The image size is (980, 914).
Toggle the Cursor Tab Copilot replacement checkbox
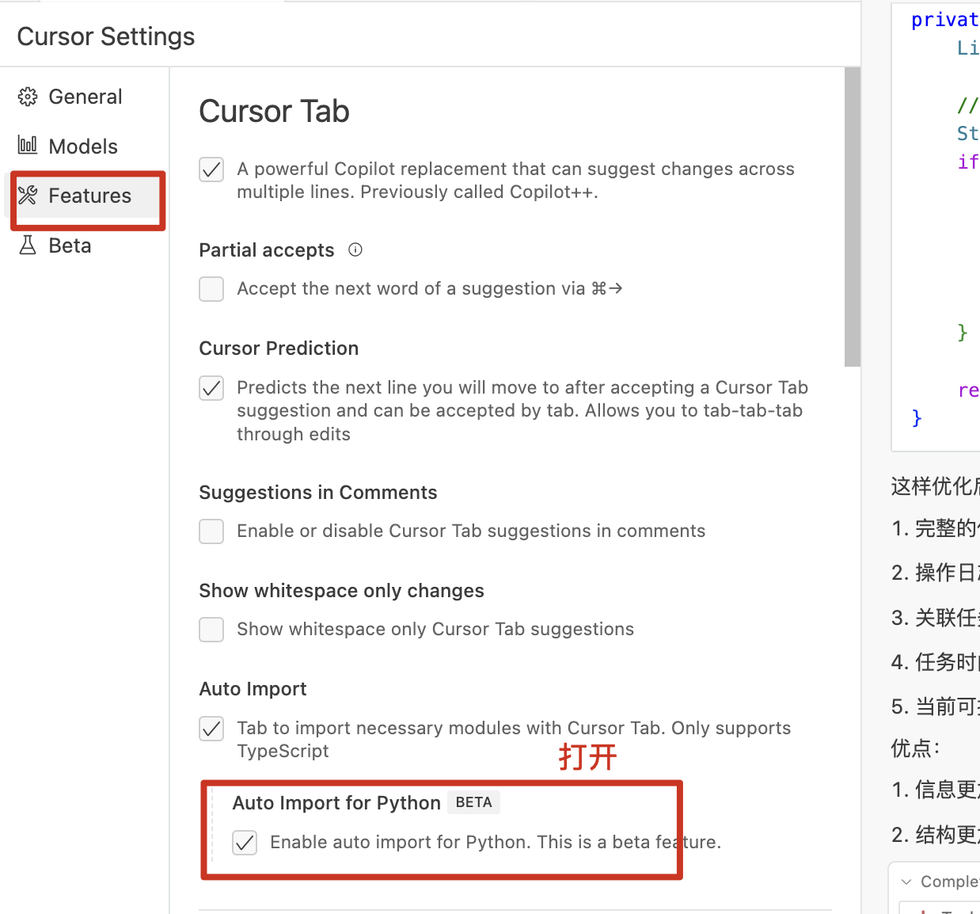211,169
